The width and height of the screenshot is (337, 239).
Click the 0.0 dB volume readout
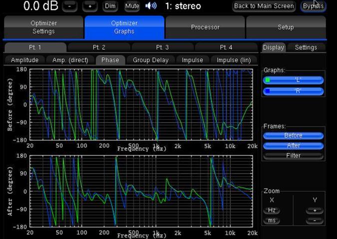tap(40, 6)
